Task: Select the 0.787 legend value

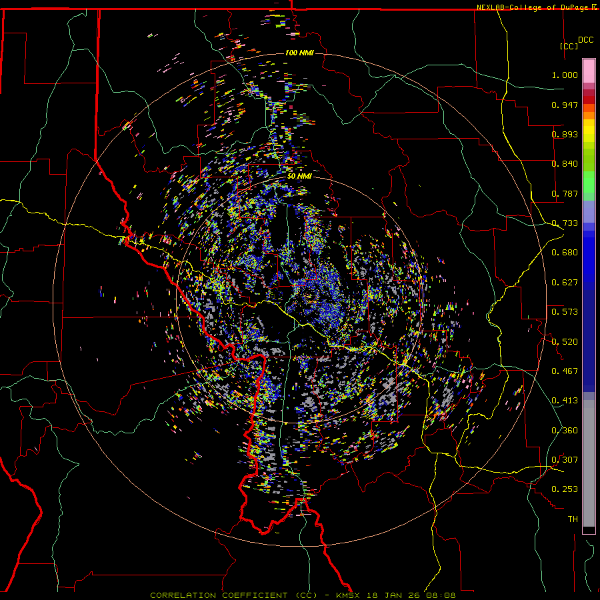Action: [565, 193]
